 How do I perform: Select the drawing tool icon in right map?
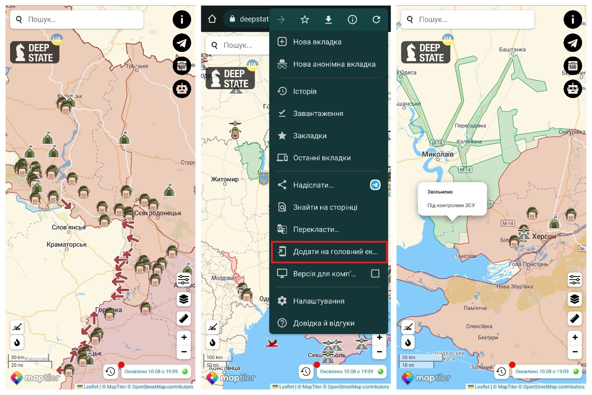(x=408, y=327)
